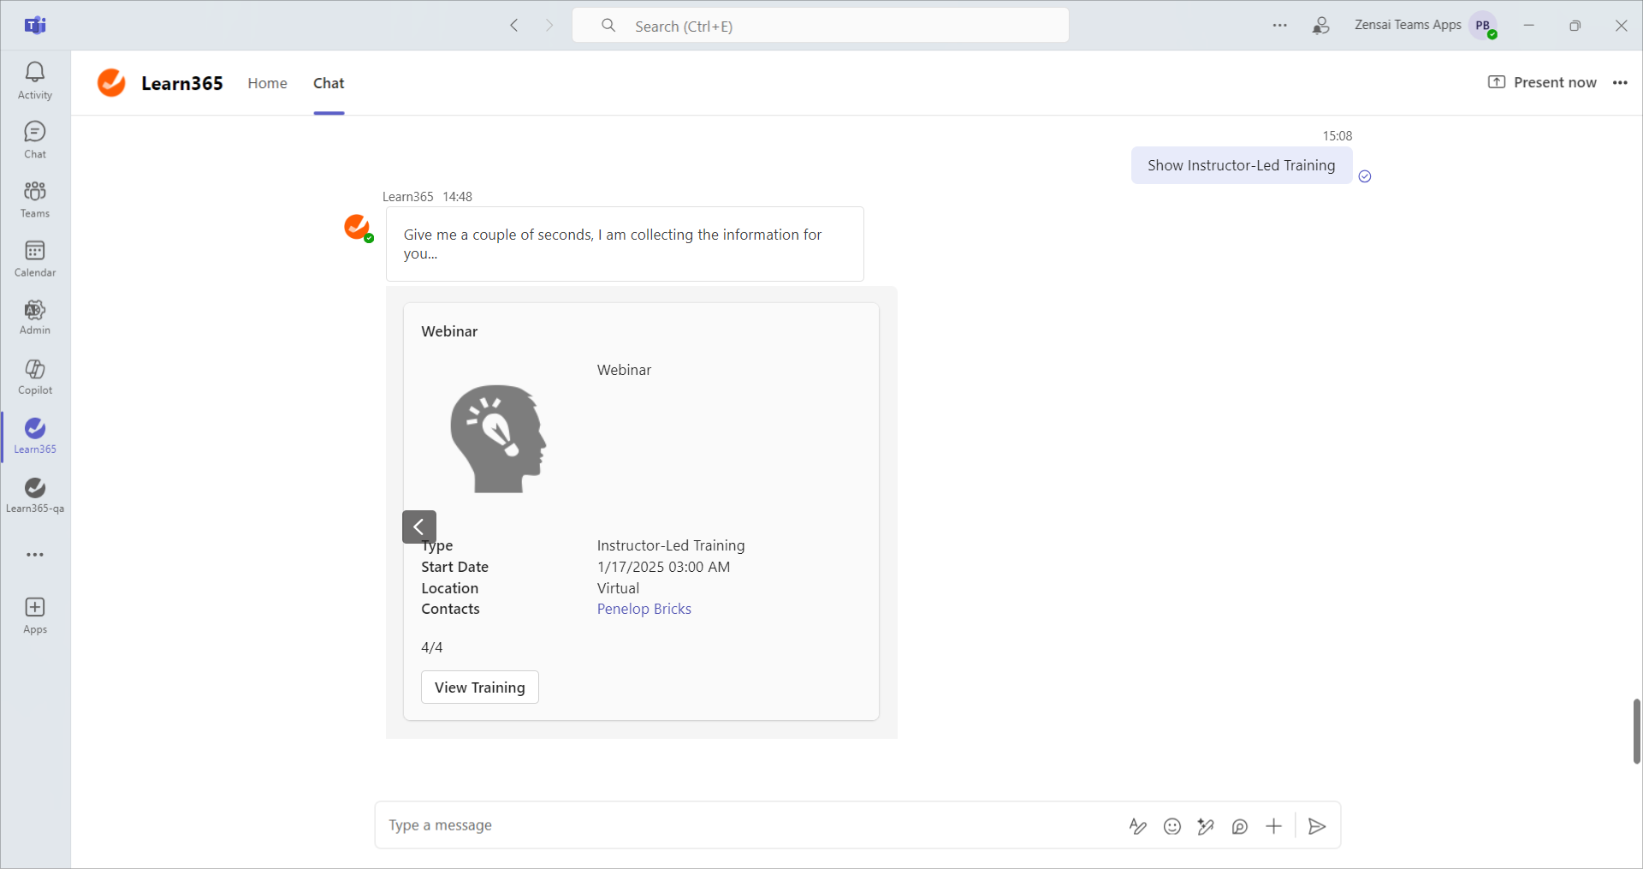Viewport: 1643px width, 869px height.
Task: Open more options next to Present now
Action: (x=1620, y=83)
